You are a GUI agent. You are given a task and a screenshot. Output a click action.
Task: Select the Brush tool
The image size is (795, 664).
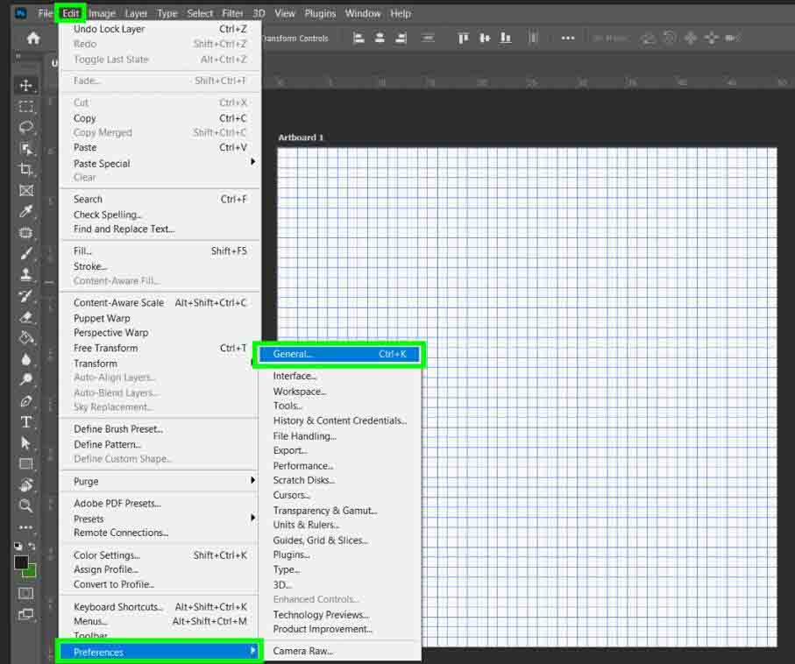(26, 253)
